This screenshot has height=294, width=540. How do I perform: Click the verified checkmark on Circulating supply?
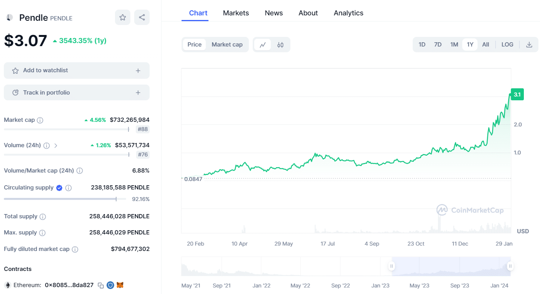pos(59,188)
